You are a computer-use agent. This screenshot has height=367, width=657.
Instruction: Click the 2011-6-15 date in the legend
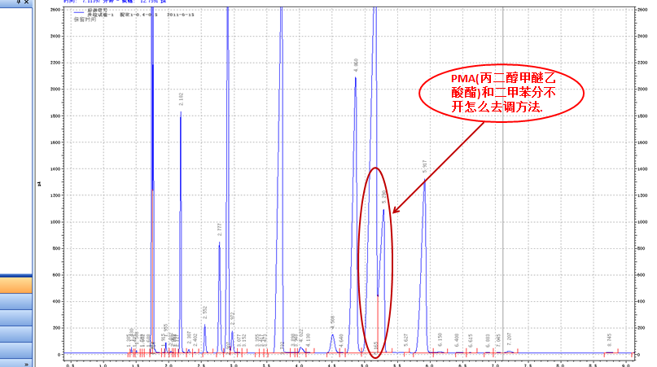tap(181, 15)
